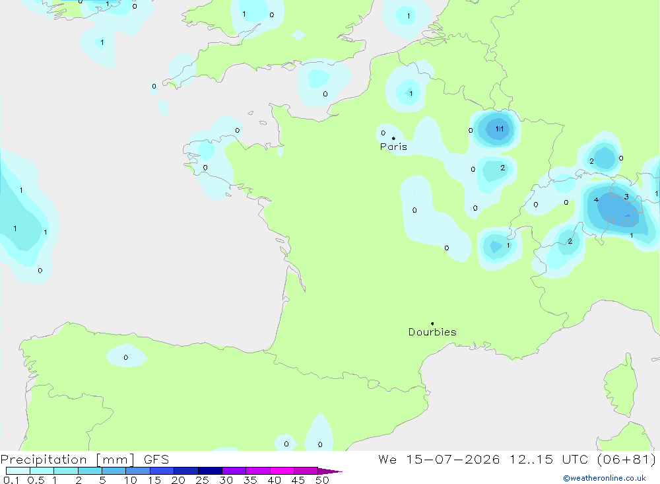Select the black dot marker above Dourbies
Screen dimensions: 660x484
tap(432, 324)
